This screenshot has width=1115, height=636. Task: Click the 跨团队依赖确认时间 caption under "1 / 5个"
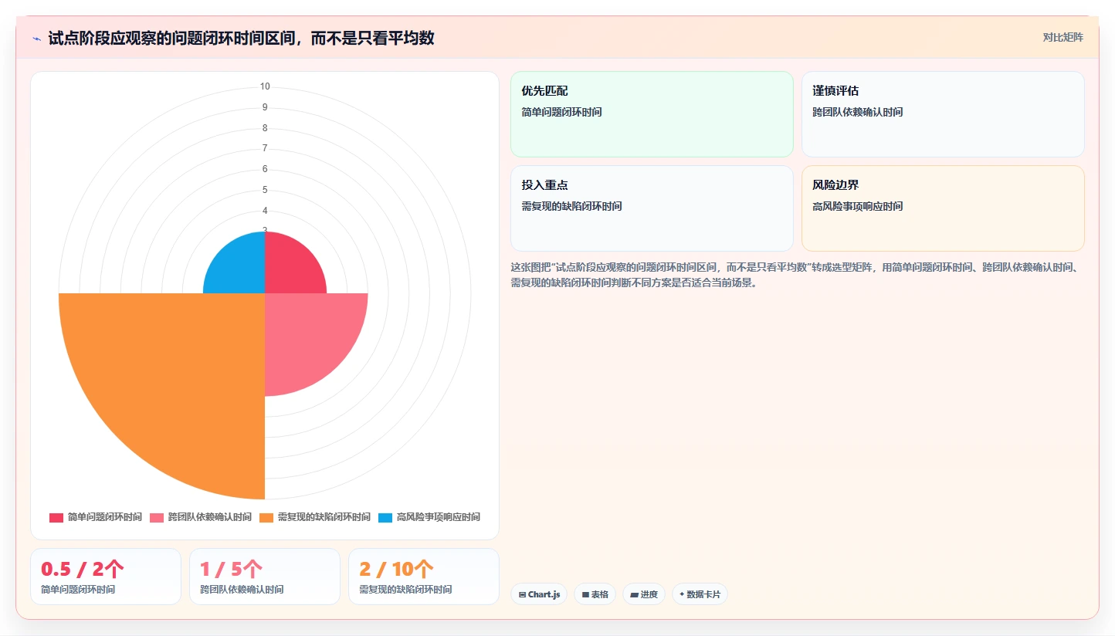coord(242,590)
